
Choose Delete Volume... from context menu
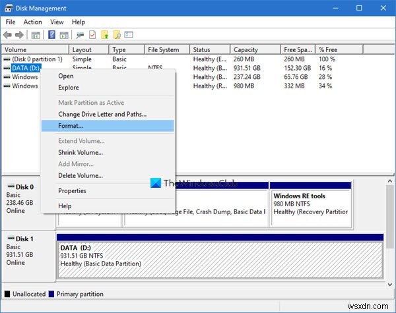pyautogui.click(x=108, y=175)
